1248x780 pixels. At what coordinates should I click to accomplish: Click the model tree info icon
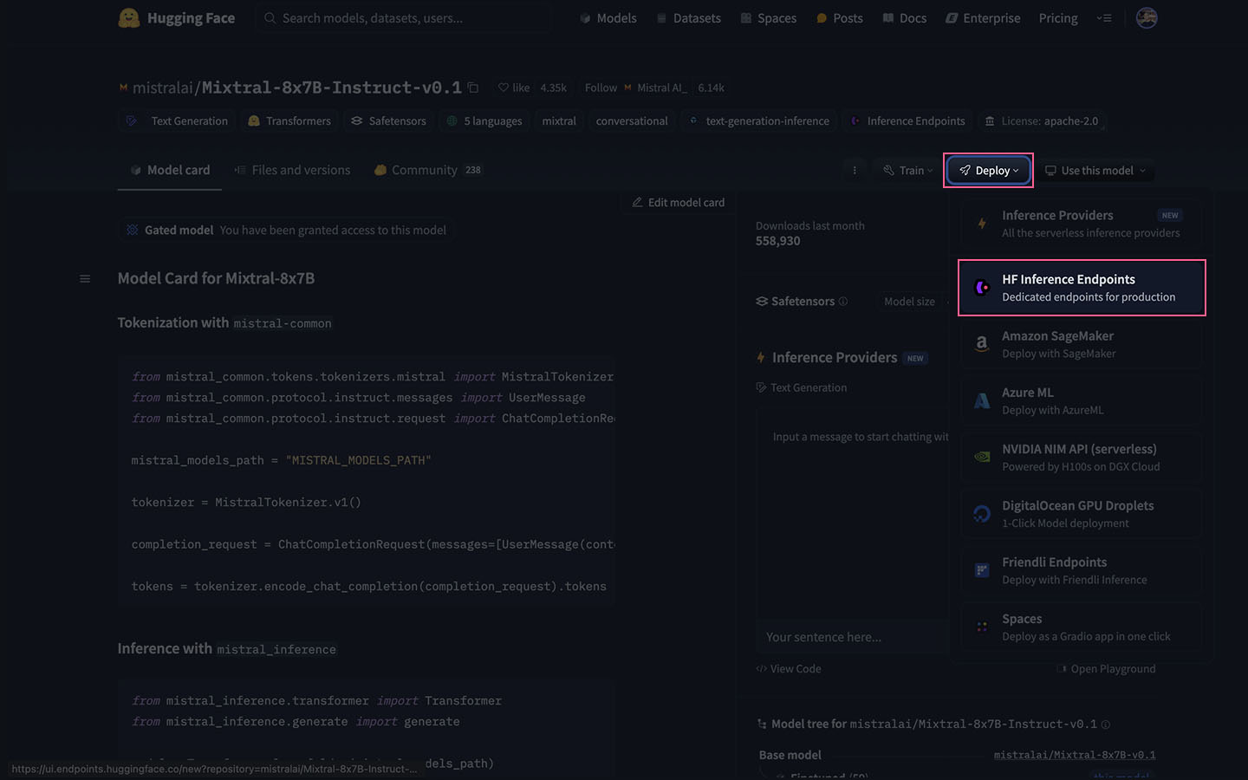[1106, 725]
